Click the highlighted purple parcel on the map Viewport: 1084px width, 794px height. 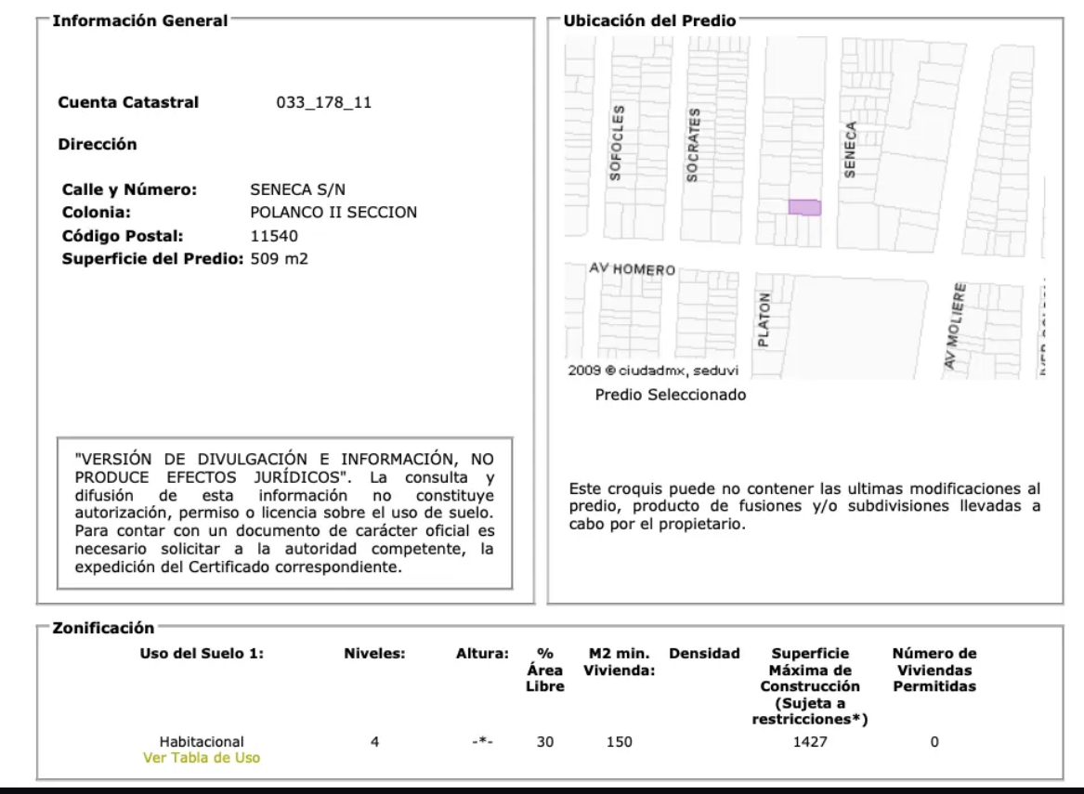click(804, 207)
